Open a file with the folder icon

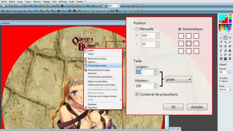[x=8, y=6]
